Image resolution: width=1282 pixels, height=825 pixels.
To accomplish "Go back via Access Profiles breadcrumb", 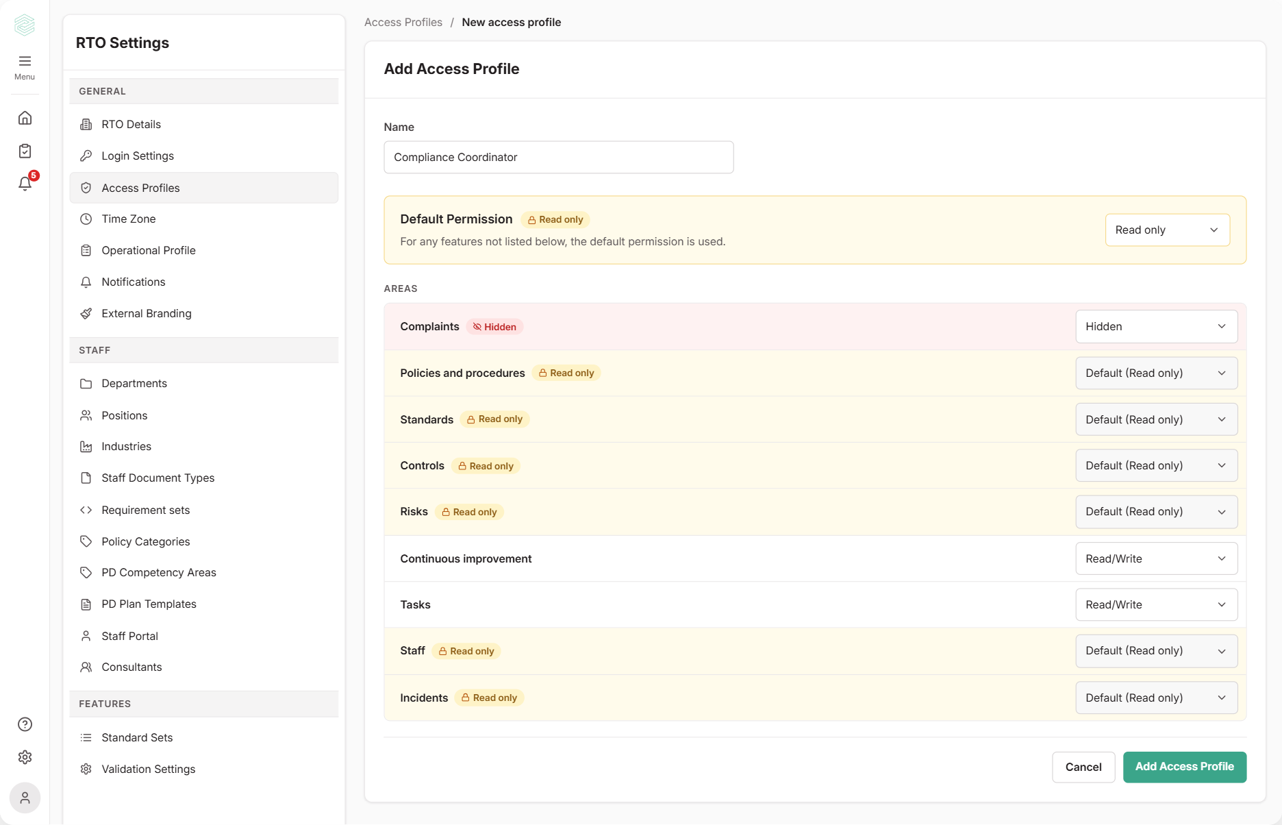I will [403, 22].
